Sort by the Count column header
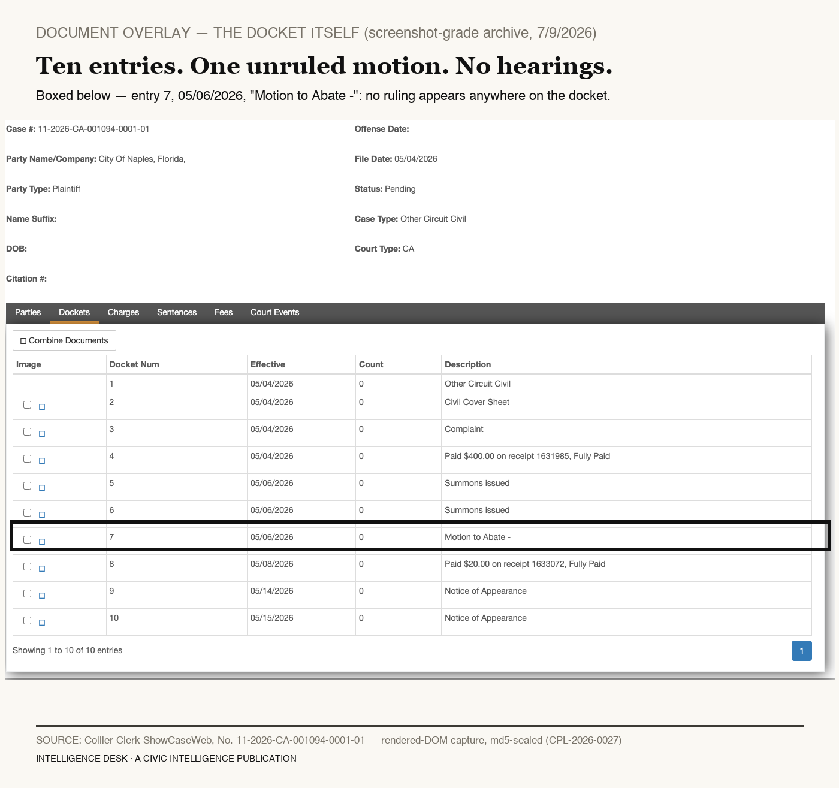The height and width of the screenshot is (788, 839). coord(399,364)
